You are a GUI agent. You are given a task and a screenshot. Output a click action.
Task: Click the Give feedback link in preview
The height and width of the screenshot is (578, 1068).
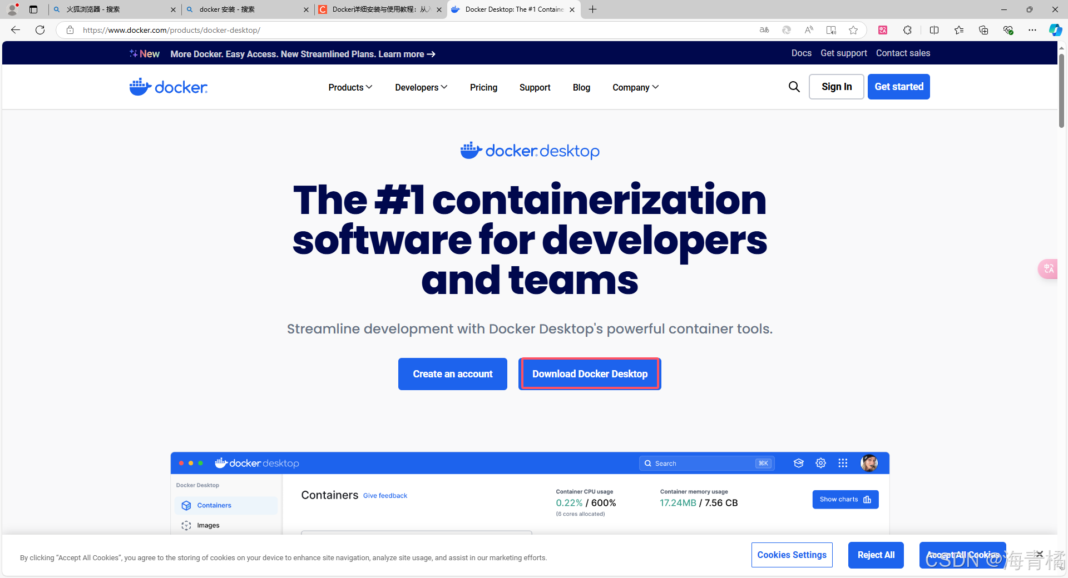[385, 496]
